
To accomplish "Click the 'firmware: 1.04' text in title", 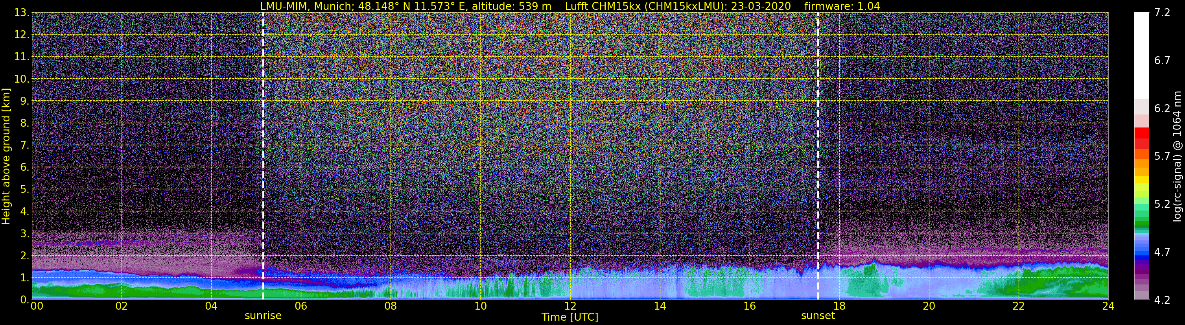I will click(x=842, y=6).
